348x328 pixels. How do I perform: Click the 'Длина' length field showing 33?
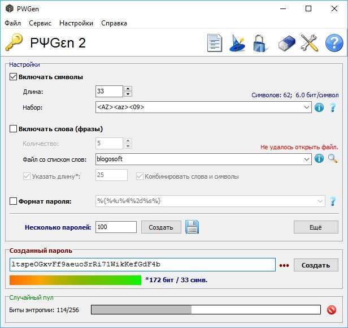(109, 92)
